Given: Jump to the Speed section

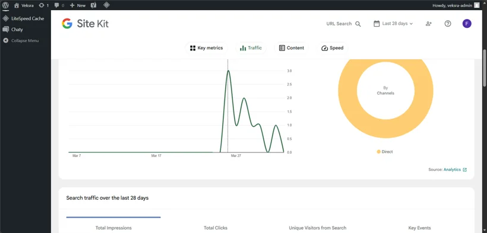Looking at the screenshot, I should pyautogui.click(x=333, y=48).
